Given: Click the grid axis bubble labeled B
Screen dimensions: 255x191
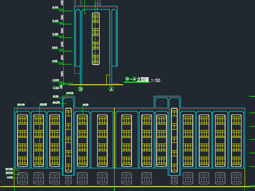Looking at the screenshot, I should (x=80, y=89).
